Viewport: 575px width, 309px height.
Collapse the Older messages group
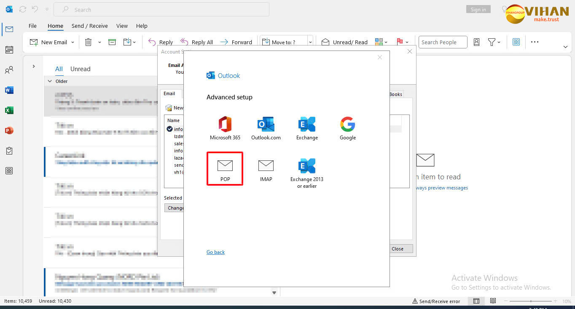click(x=50, y=81)
